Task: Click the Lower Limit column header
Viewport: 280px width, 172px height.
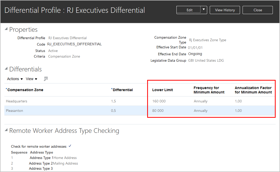Action: (163, 90)
